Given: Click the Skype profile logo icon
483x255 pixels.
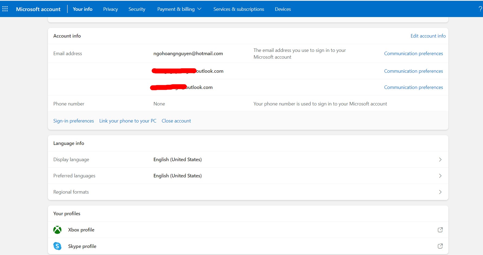Looking at the screenshot, I should [57, 246].
